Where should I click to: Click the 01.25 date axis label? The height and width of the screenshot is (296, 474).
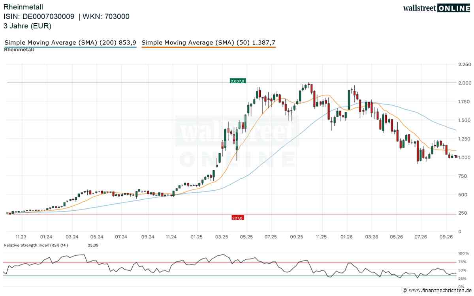196,237
